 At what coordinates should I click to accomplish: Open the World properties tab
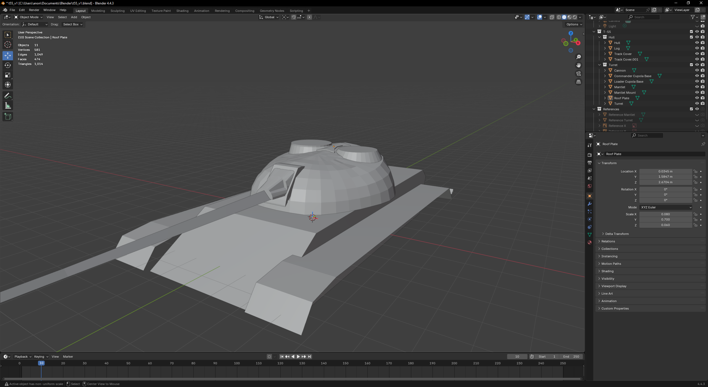point(590,186)
